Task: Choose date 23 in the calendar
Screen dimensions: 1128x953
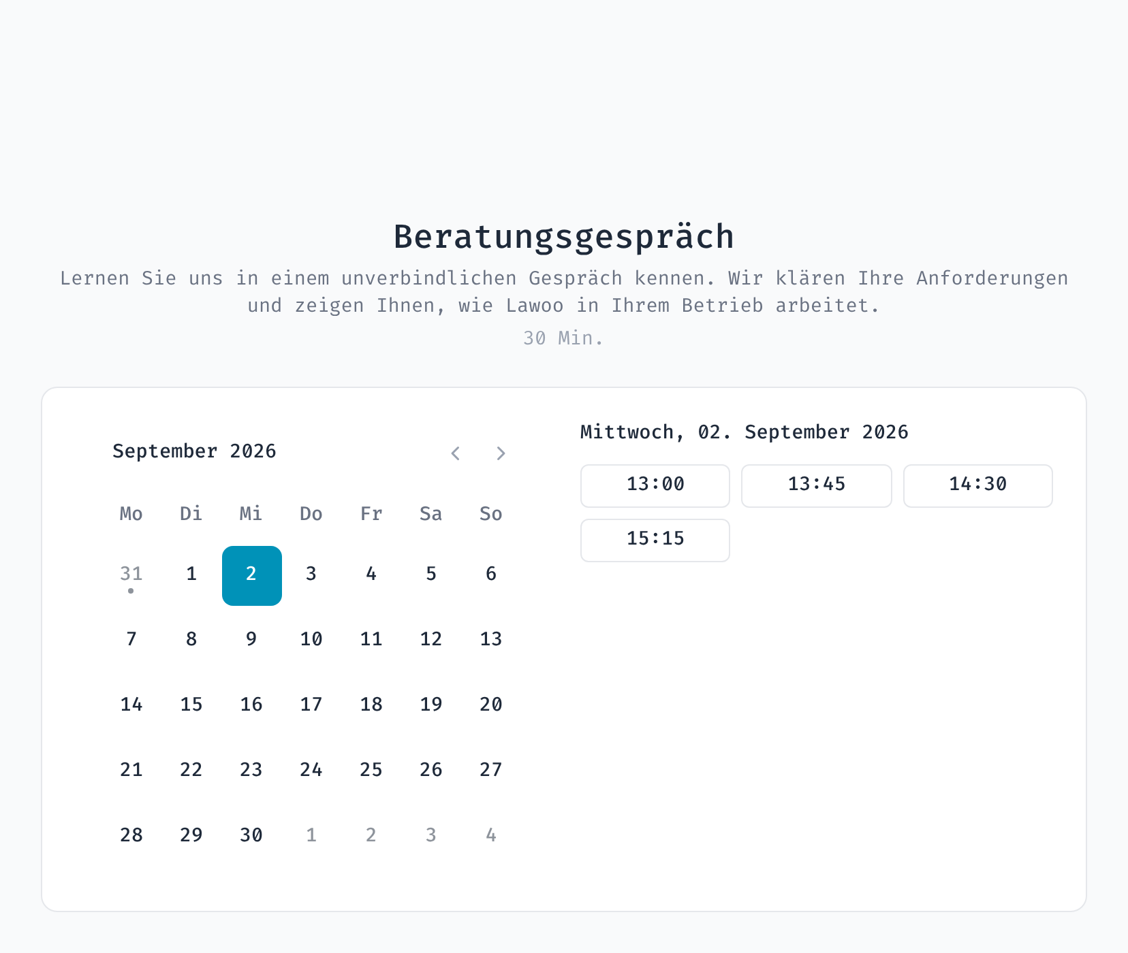Action: [x=251, y=772]
